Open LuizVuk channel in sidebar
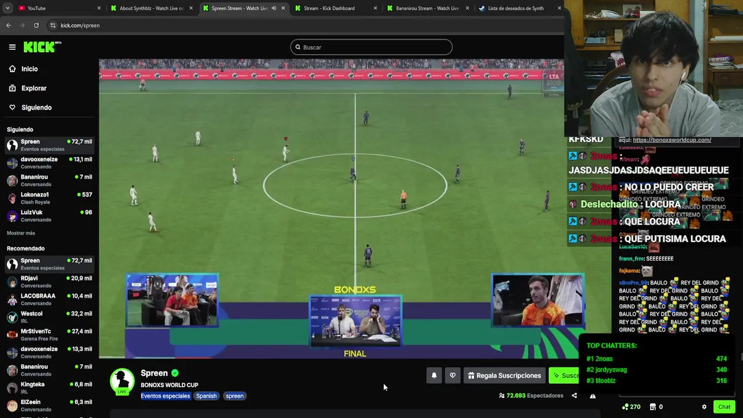The image size is (743, 418). [x=49, y=216]
